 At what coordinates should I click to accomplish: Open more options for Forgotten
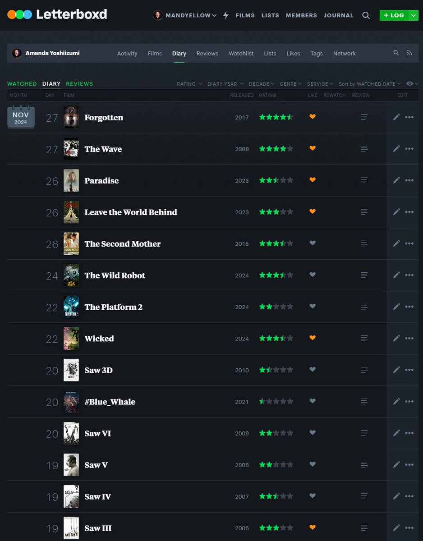(x=409, y=117)
